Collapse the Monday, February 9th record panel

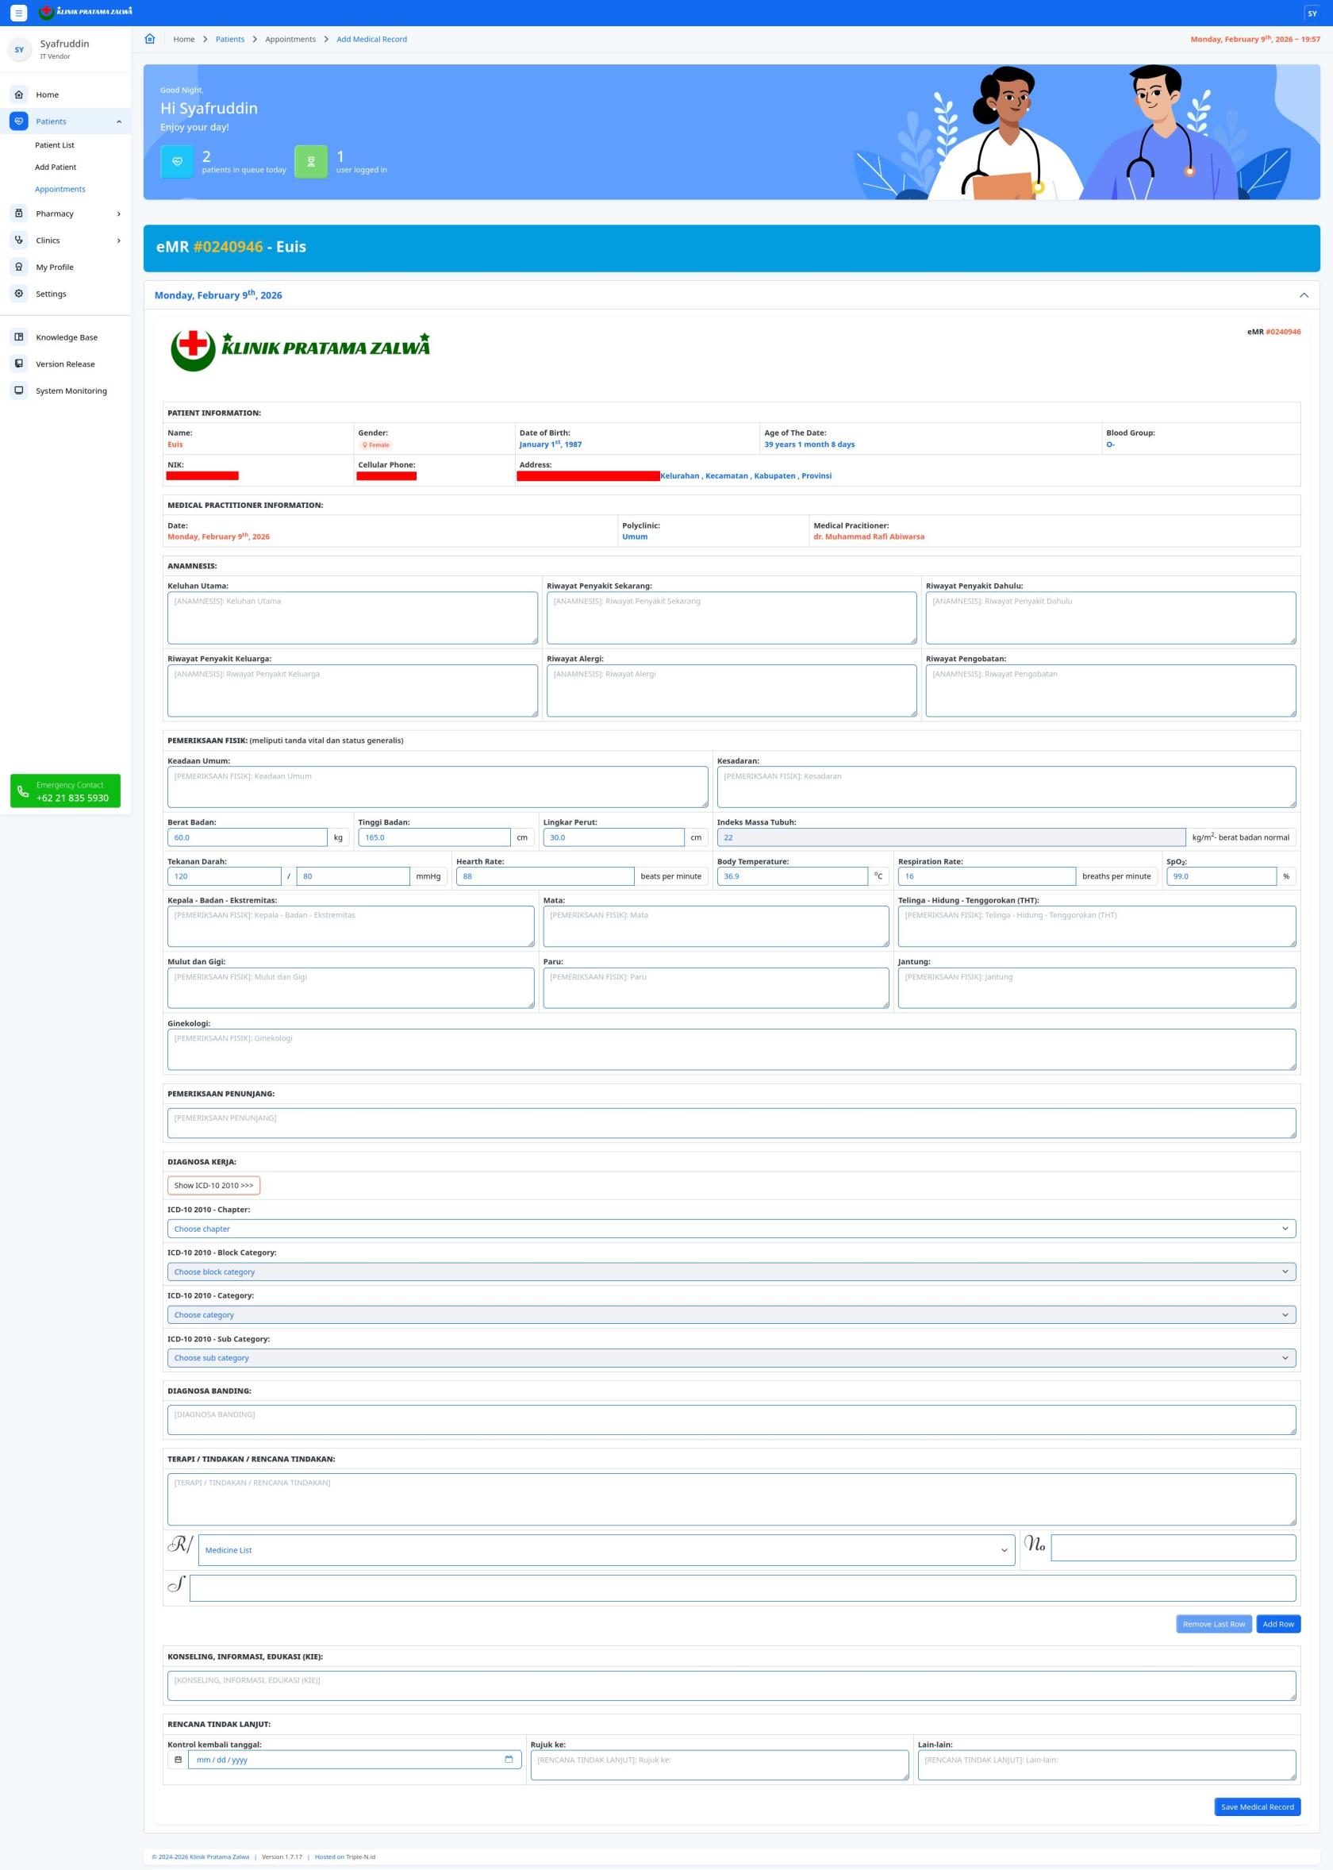pos(1304,294)
